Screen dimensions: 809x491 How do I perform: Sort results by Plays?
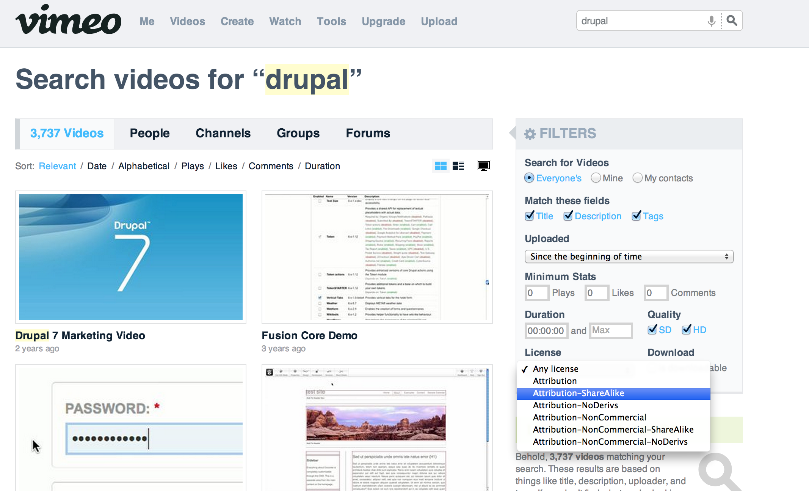pos(193,166)
